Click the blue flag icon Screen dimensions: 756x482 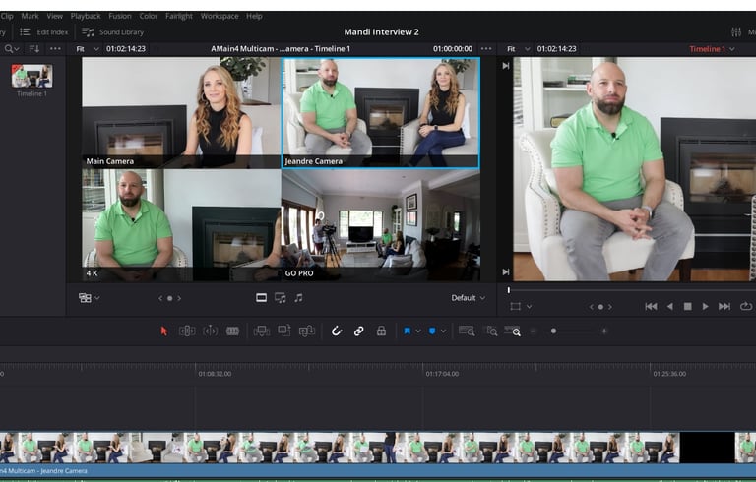click(407, 331)
